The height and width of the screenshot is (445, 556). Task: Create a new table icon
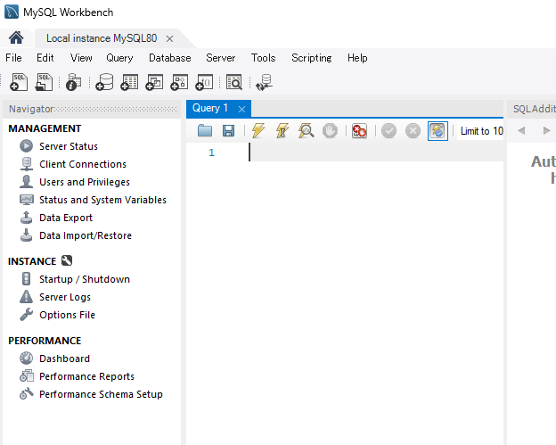point(129,82)
